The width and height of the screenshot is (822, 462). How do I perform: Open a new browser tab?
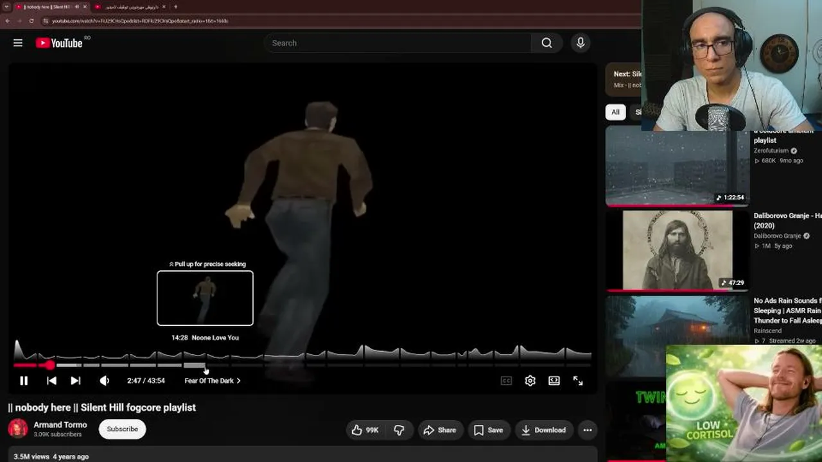click(x=175, y=6)
